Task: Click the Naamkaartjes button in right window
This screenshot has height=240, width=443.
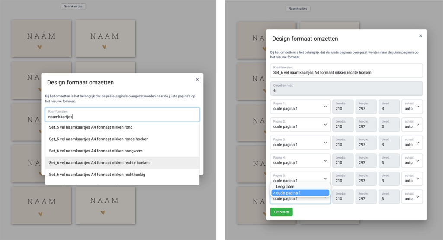Action: 298,9
